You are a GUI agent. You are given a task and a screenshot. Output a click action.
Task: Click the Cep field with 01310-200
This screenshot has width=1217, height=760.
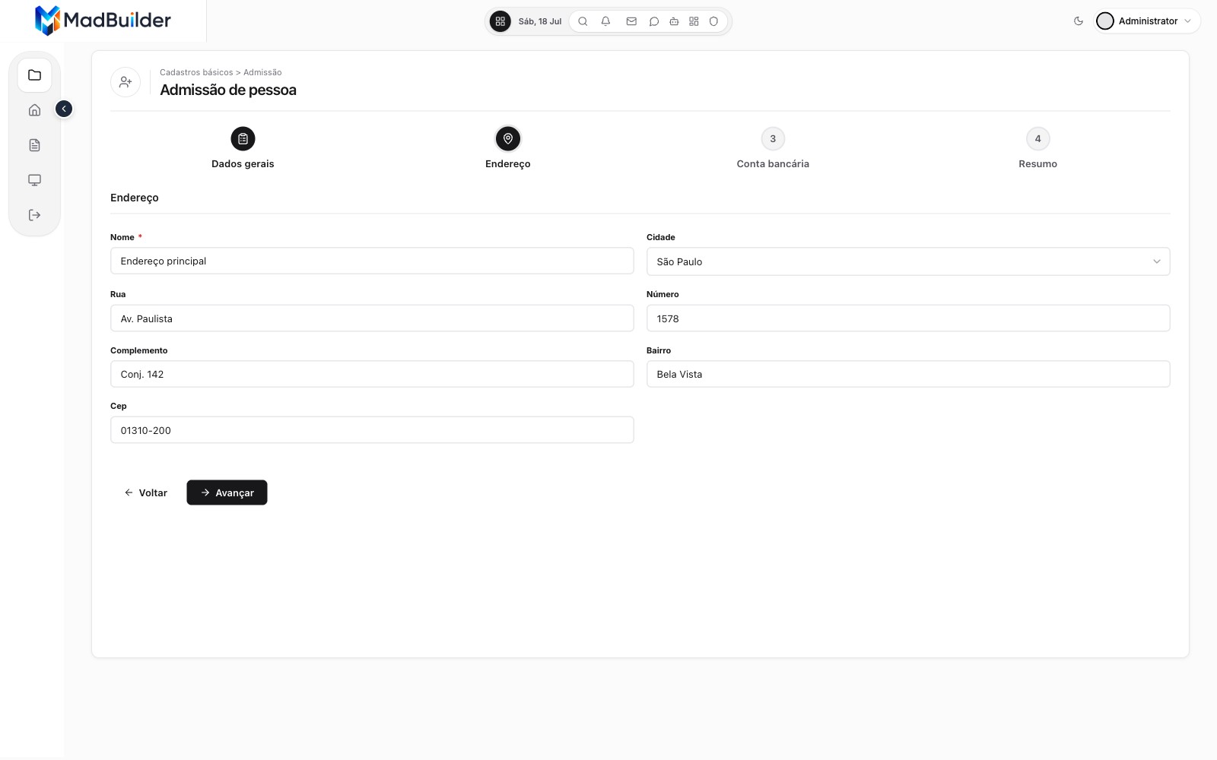click(x=372, y=430)
